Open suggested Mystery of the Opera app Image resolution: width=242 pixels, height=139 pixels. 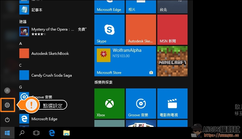point(53,31)
